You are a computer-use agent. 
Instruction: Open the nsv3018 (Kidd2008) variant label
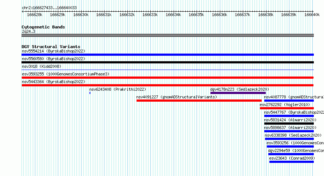coord(42,66)
